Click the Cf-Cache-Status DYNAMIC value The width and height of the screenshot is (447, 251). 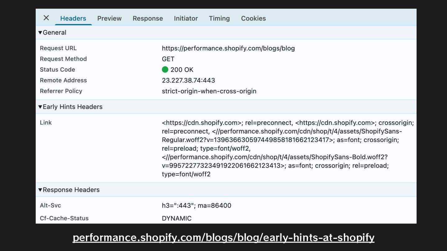click(177, 218)
